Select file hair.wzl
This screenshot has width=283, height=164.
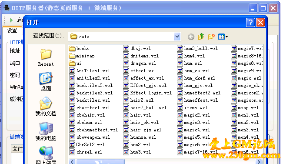click(137, 115)
